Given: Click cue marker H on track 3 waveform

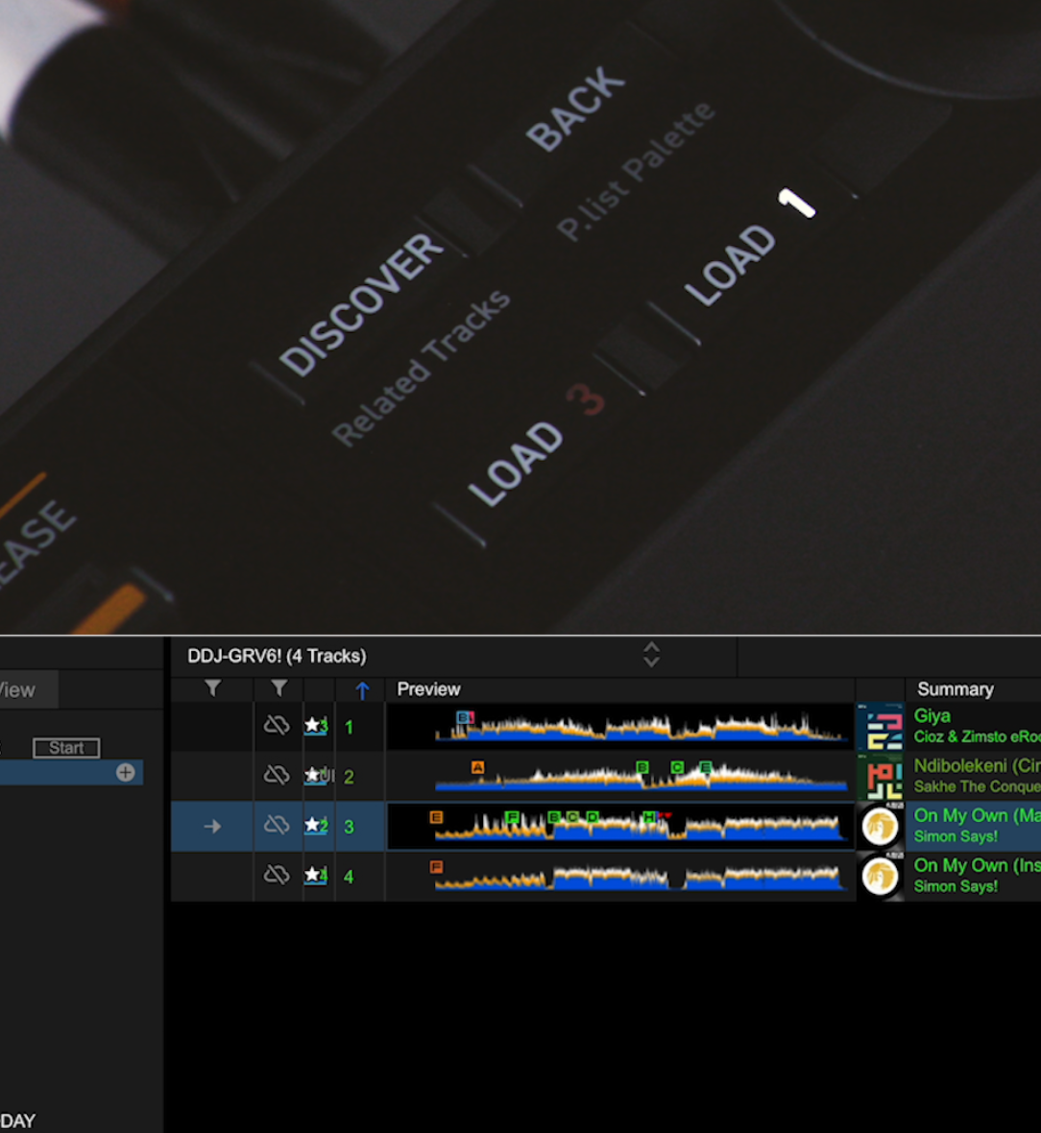Looking at the screenshot, I should tap(649, 817).
